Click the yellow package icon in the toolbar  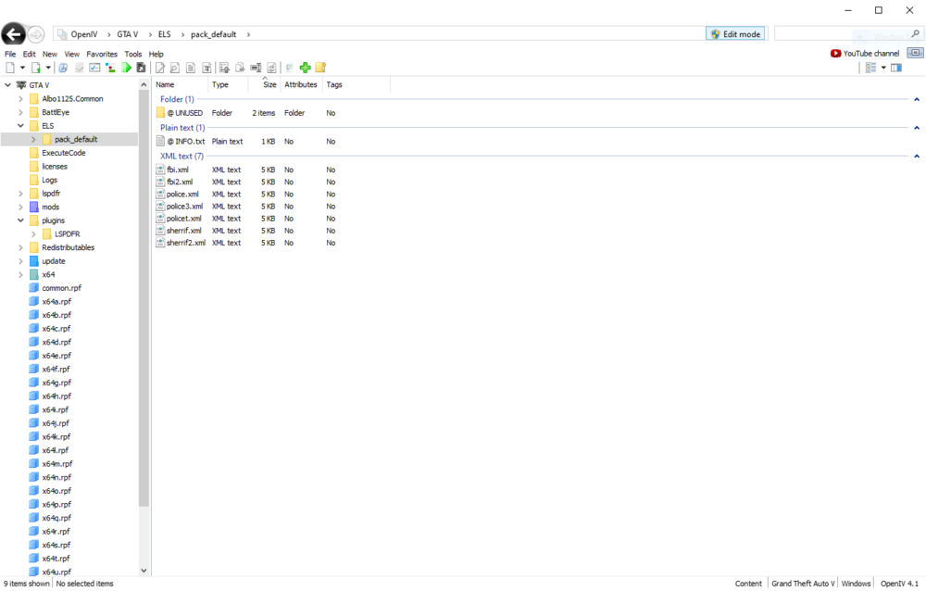[320, 67]
